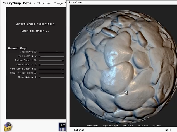Adjust the Fine Detail slider

click(51, 56)
